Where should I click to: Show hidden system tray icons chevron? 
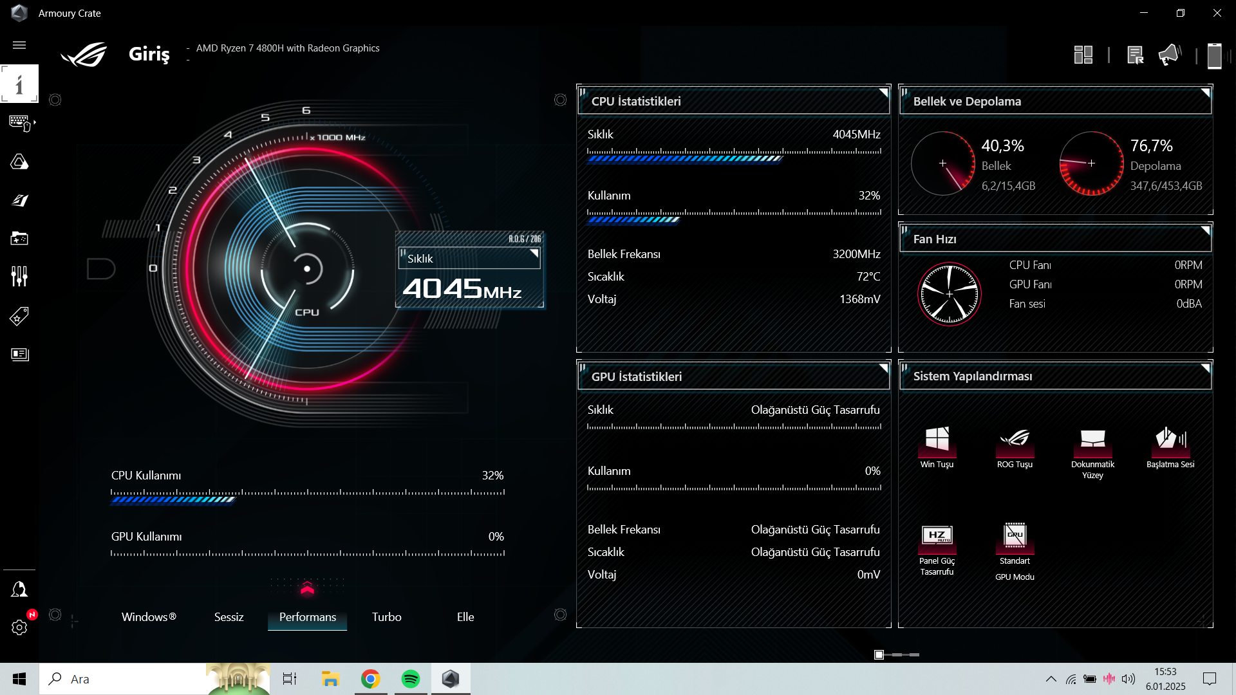[1051, 679]
